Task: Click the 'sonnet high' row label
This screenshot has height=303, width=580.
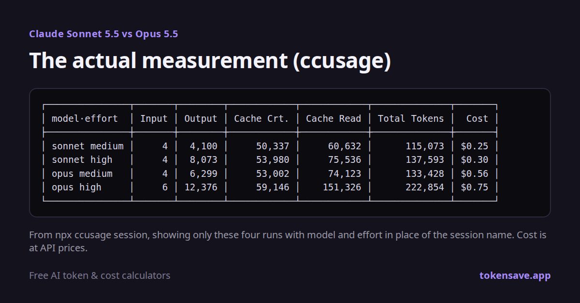Action: [82, 159]
